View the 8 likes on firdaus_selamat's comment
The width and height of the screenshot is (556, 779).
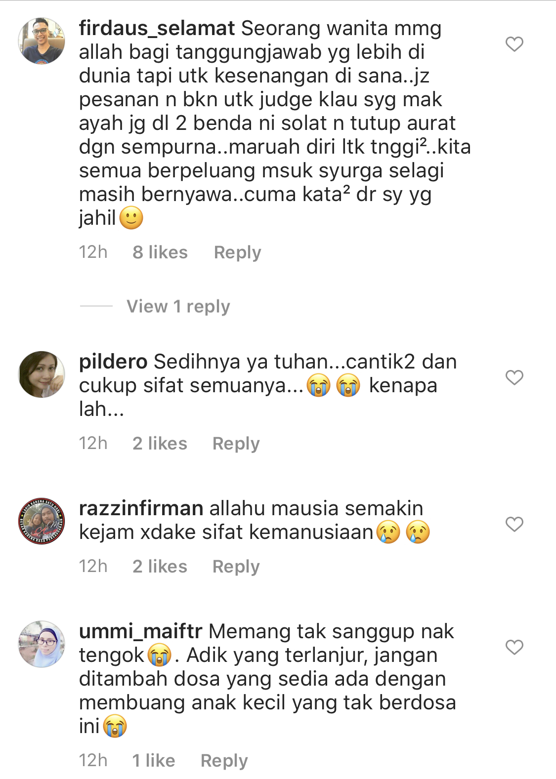(x=160, y=252)
